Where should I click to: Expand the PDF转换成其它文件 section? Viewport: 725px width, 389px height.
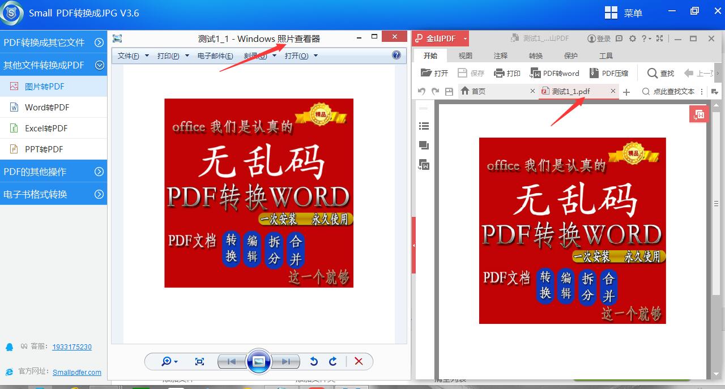[x=53, y=42]
